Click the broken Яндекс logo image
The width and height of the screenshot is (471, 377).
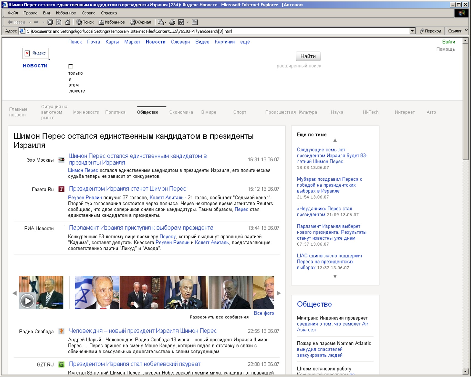[35, 53]
